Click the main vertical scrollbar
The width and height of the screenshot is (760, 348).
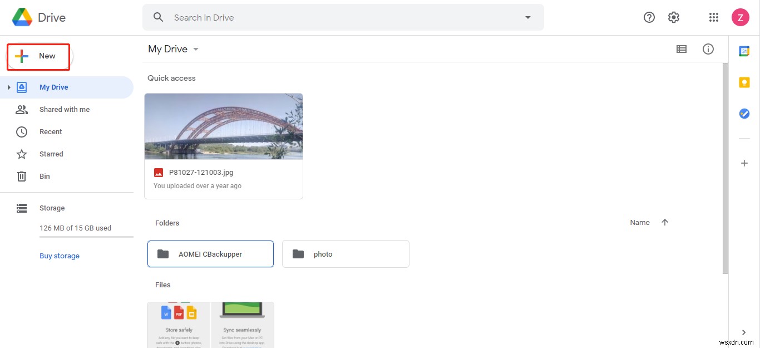pos(725,168)
